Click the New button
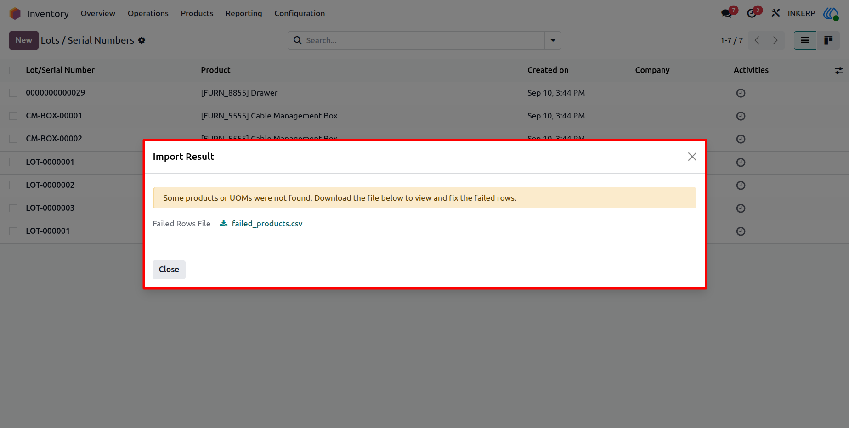849x428 pixels. 24,40
